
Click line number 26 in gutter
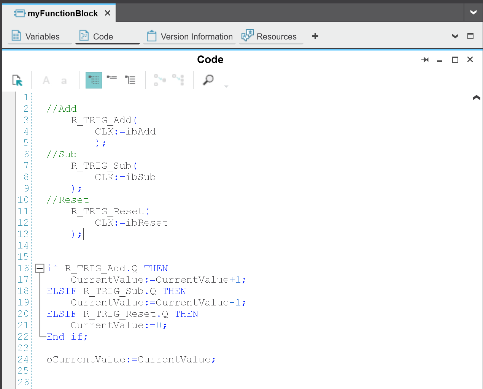[x=23, y=382]
